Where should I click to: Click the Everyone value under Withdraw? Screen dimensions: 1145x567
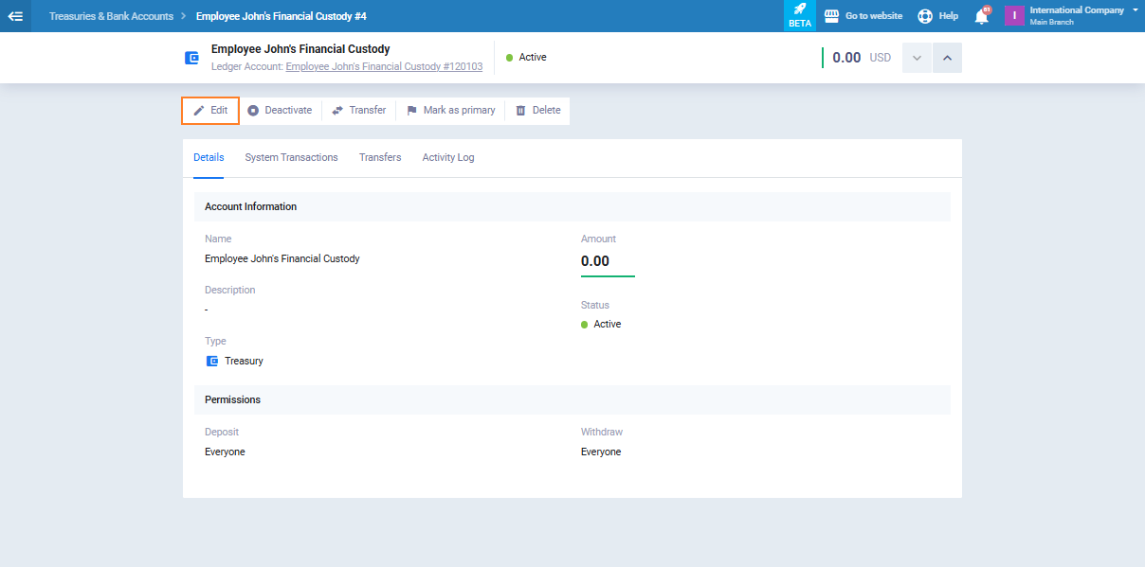click(x=601, y=452)
